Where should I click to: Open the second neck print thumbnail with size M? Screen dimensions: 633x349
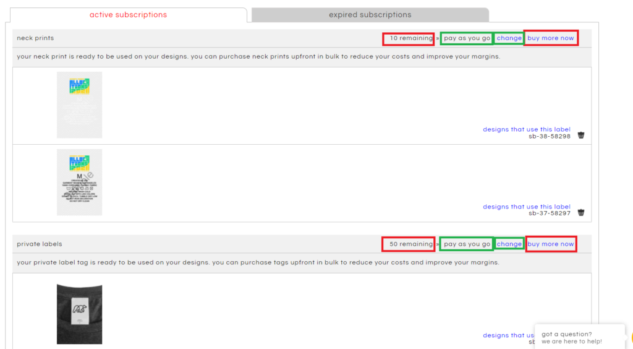pyautogui.click(x=79, y=182)
